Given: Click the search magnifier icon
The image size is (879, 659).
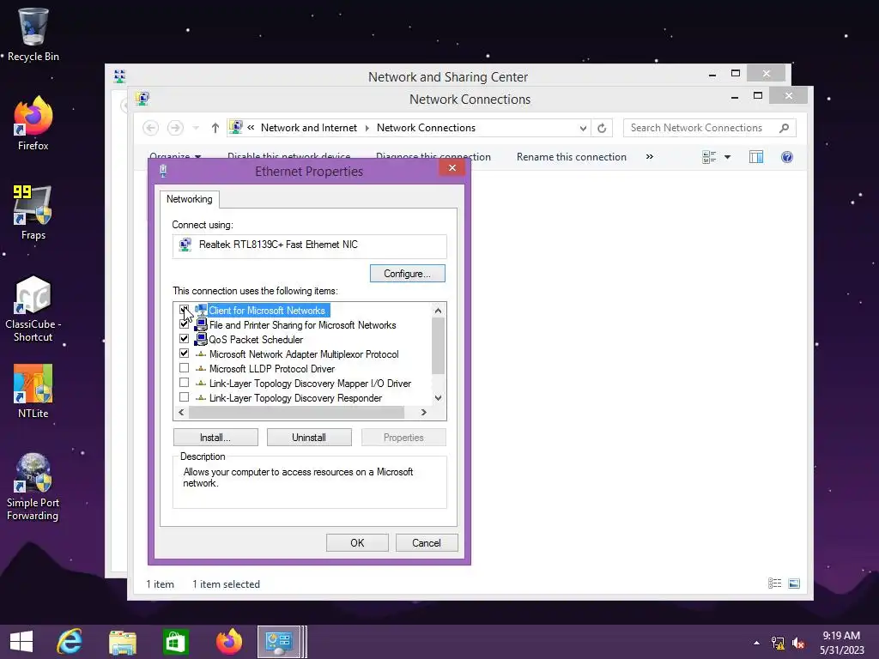Looking at the screenshot, I should [785, 128].
